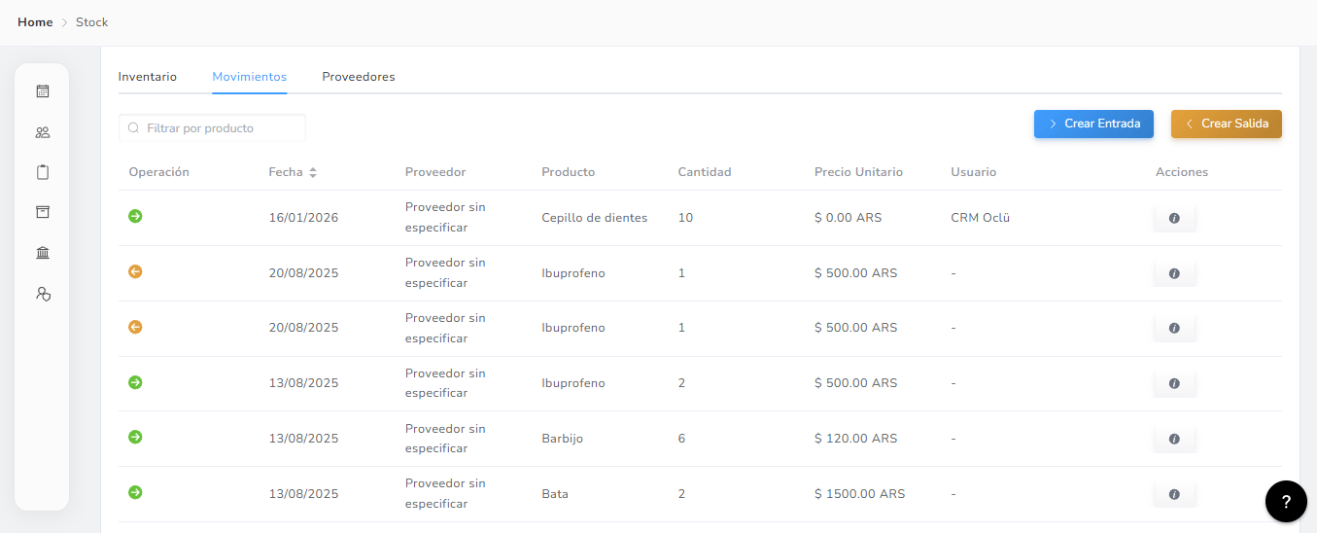Click green entry arrow of Ibuprofeno 13/08/2025 row
The image size is (1317, 533).
[x=135, y=382]
